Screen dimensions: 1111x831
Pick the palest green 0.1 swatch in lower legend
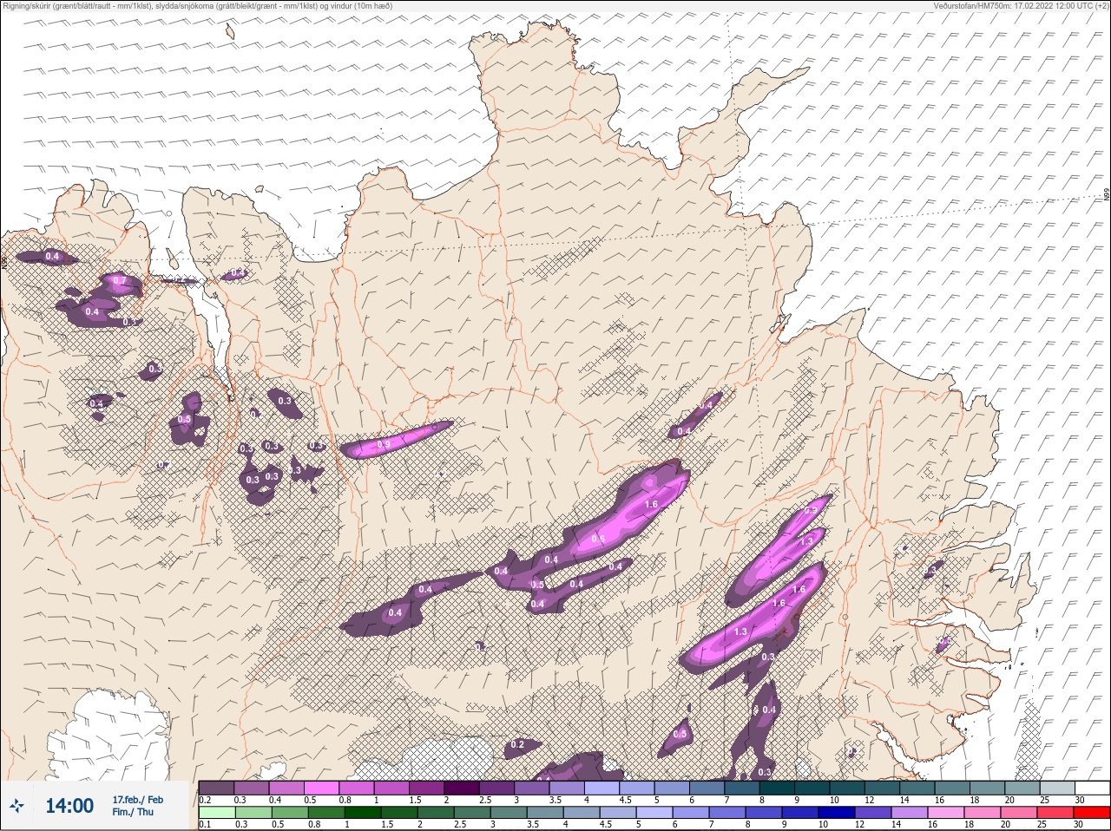tap(216, 812)
